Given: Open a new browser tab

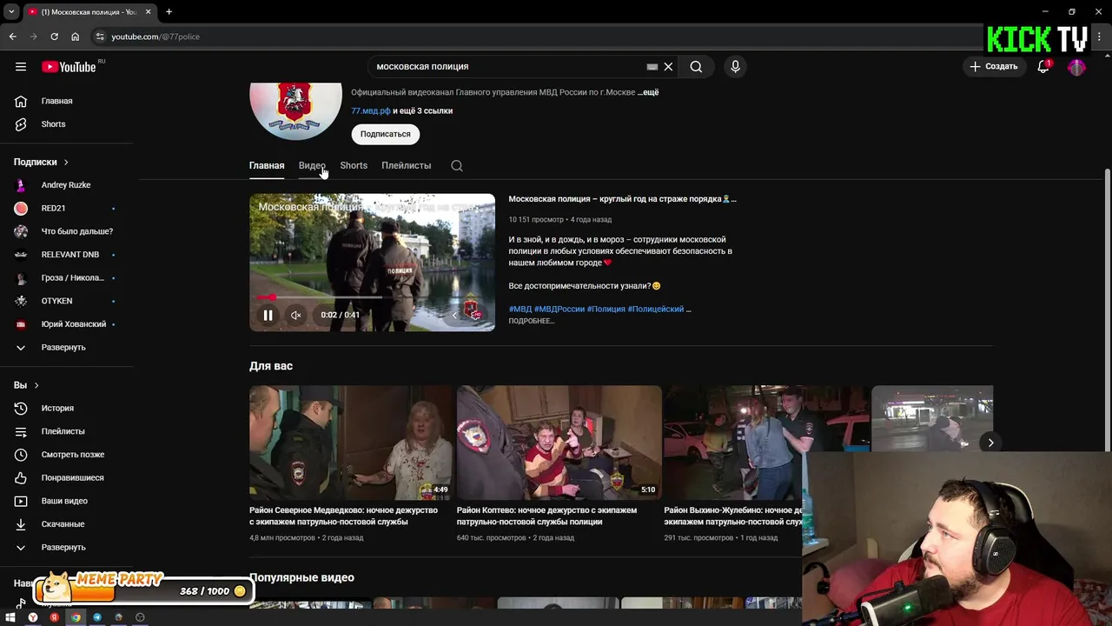Looking at the screenshot, I should [169, 12].
